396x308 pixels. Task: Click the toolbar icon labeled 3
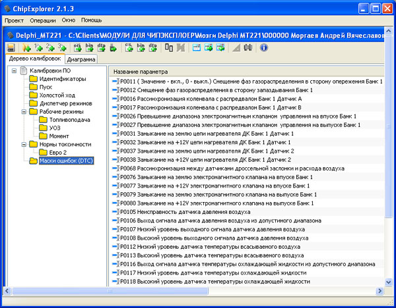61,48
